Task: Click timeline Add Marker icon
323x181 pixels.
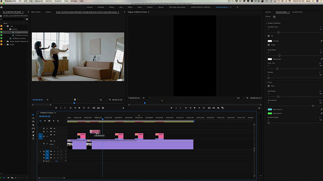Action: tap(53, 121)
